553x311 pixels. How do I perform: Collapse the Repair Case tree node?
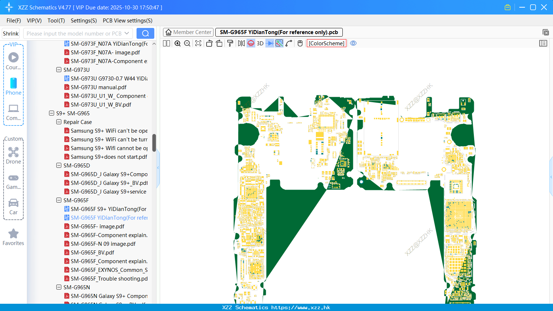[x=59, y=122]
